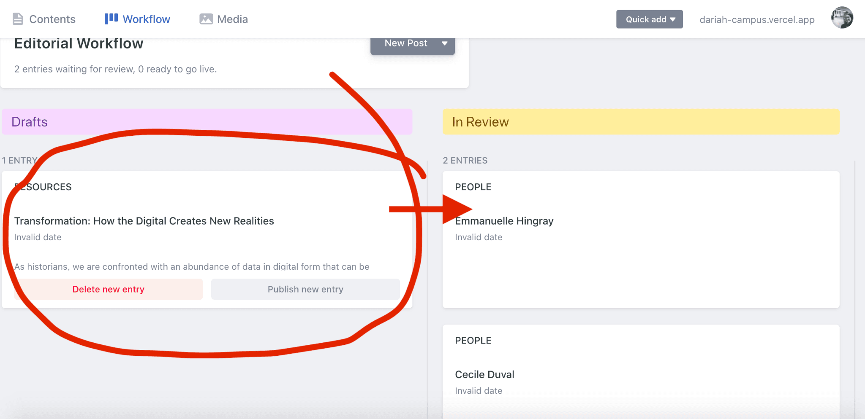
Task: Open Transformation resource draft entry
Action: pos(144,221)
